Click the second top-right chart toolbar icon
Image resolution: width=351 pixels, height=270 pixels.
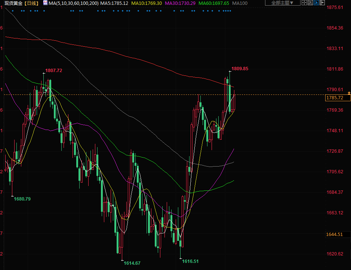coord(310,3)
